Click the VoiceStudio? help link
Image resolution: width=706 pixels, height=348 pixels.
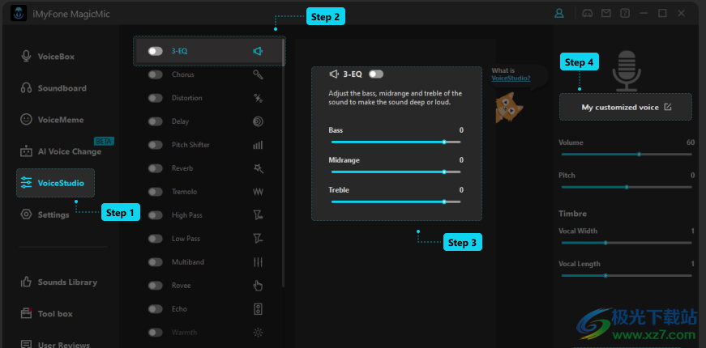point(511,79)
